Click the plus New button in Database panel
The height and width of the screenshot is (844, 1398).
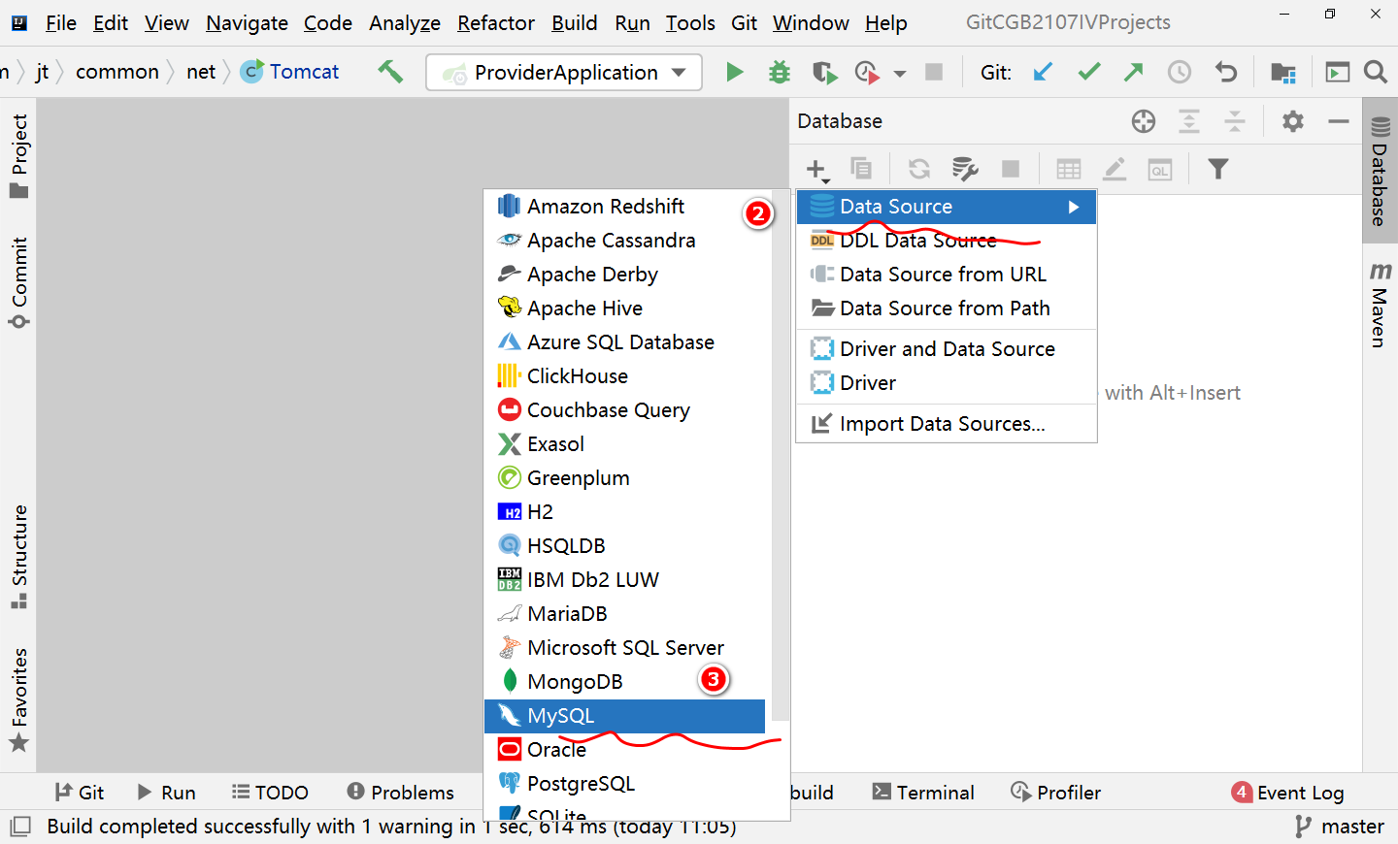click(817, 170)
